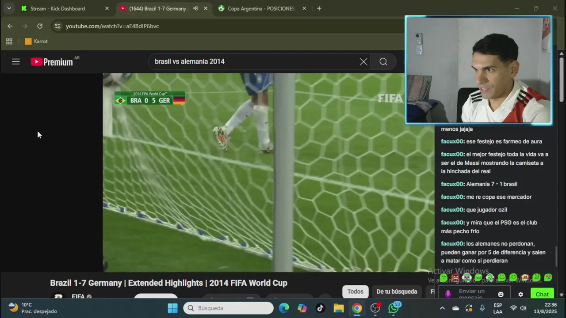Open TikTok from the taskbar
The image size is (566, 318).
[320, 308]
